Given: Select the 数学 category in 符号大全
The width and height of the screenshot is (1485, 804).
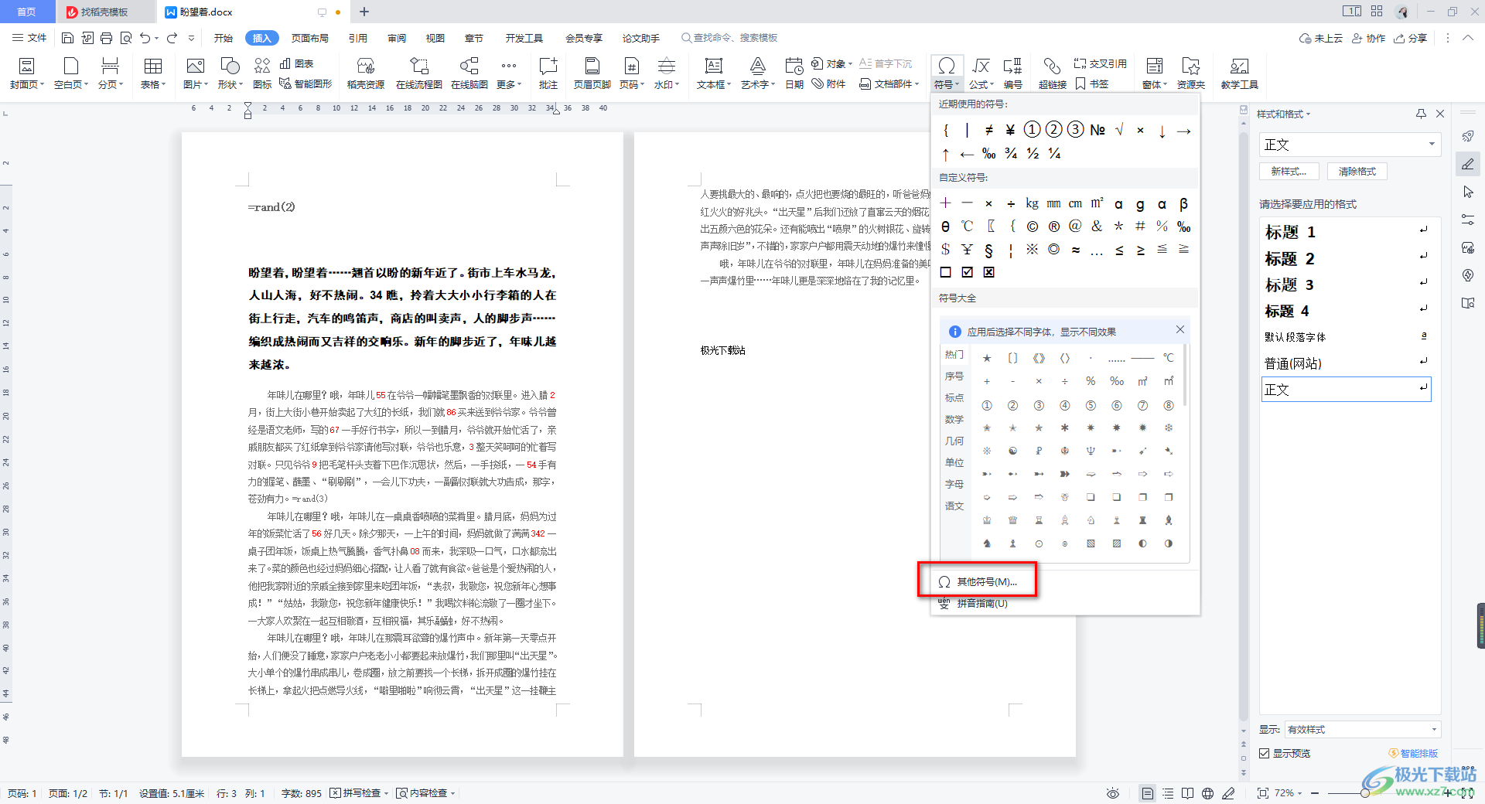Looking at the screenshot, I should click(954, 419).
